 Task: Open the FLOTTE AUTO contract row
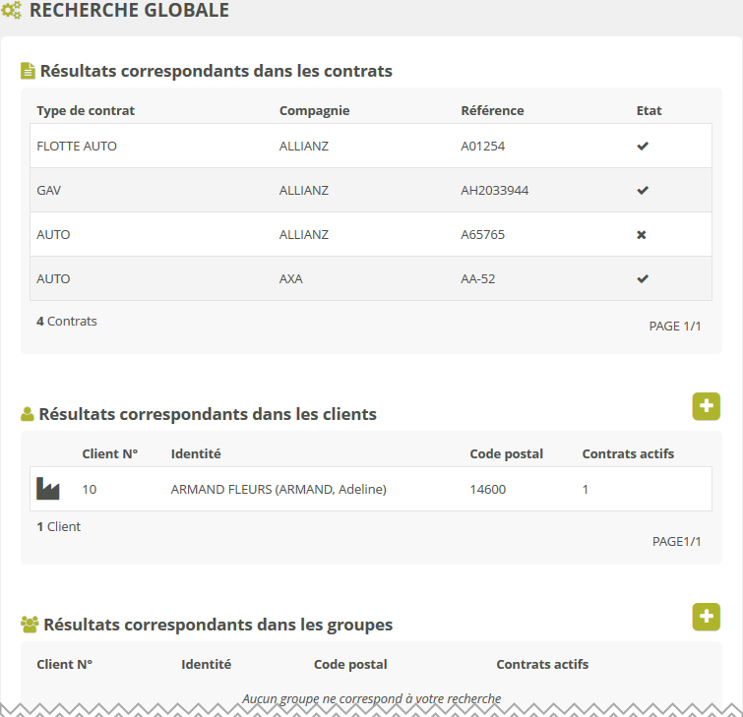click(77, 146)
